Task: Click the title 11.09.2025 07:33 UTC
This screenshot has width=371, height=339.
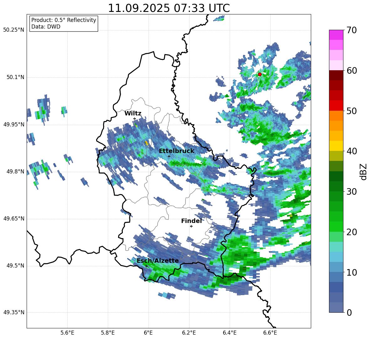Action: (169, 8)
